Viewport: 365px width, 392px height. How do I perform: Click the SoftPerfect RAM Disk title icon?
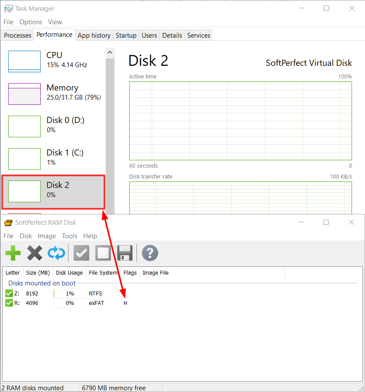(8, 223)
